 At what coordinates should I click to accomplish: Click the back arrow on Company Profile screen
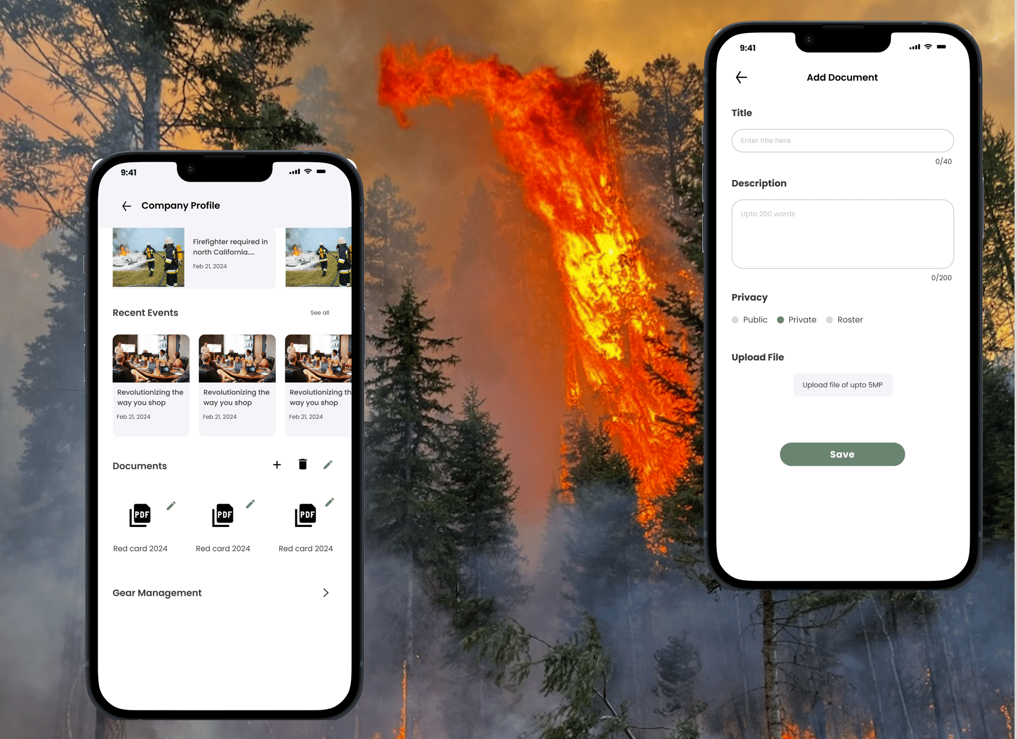click(126, 205)
